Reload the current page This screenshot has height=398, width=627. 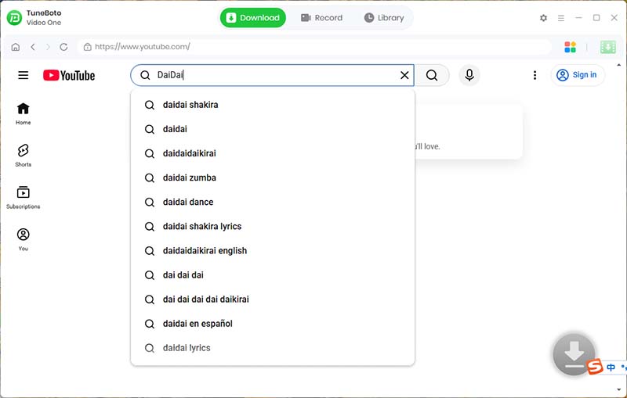pyautogui.click(x=63, y=47)
